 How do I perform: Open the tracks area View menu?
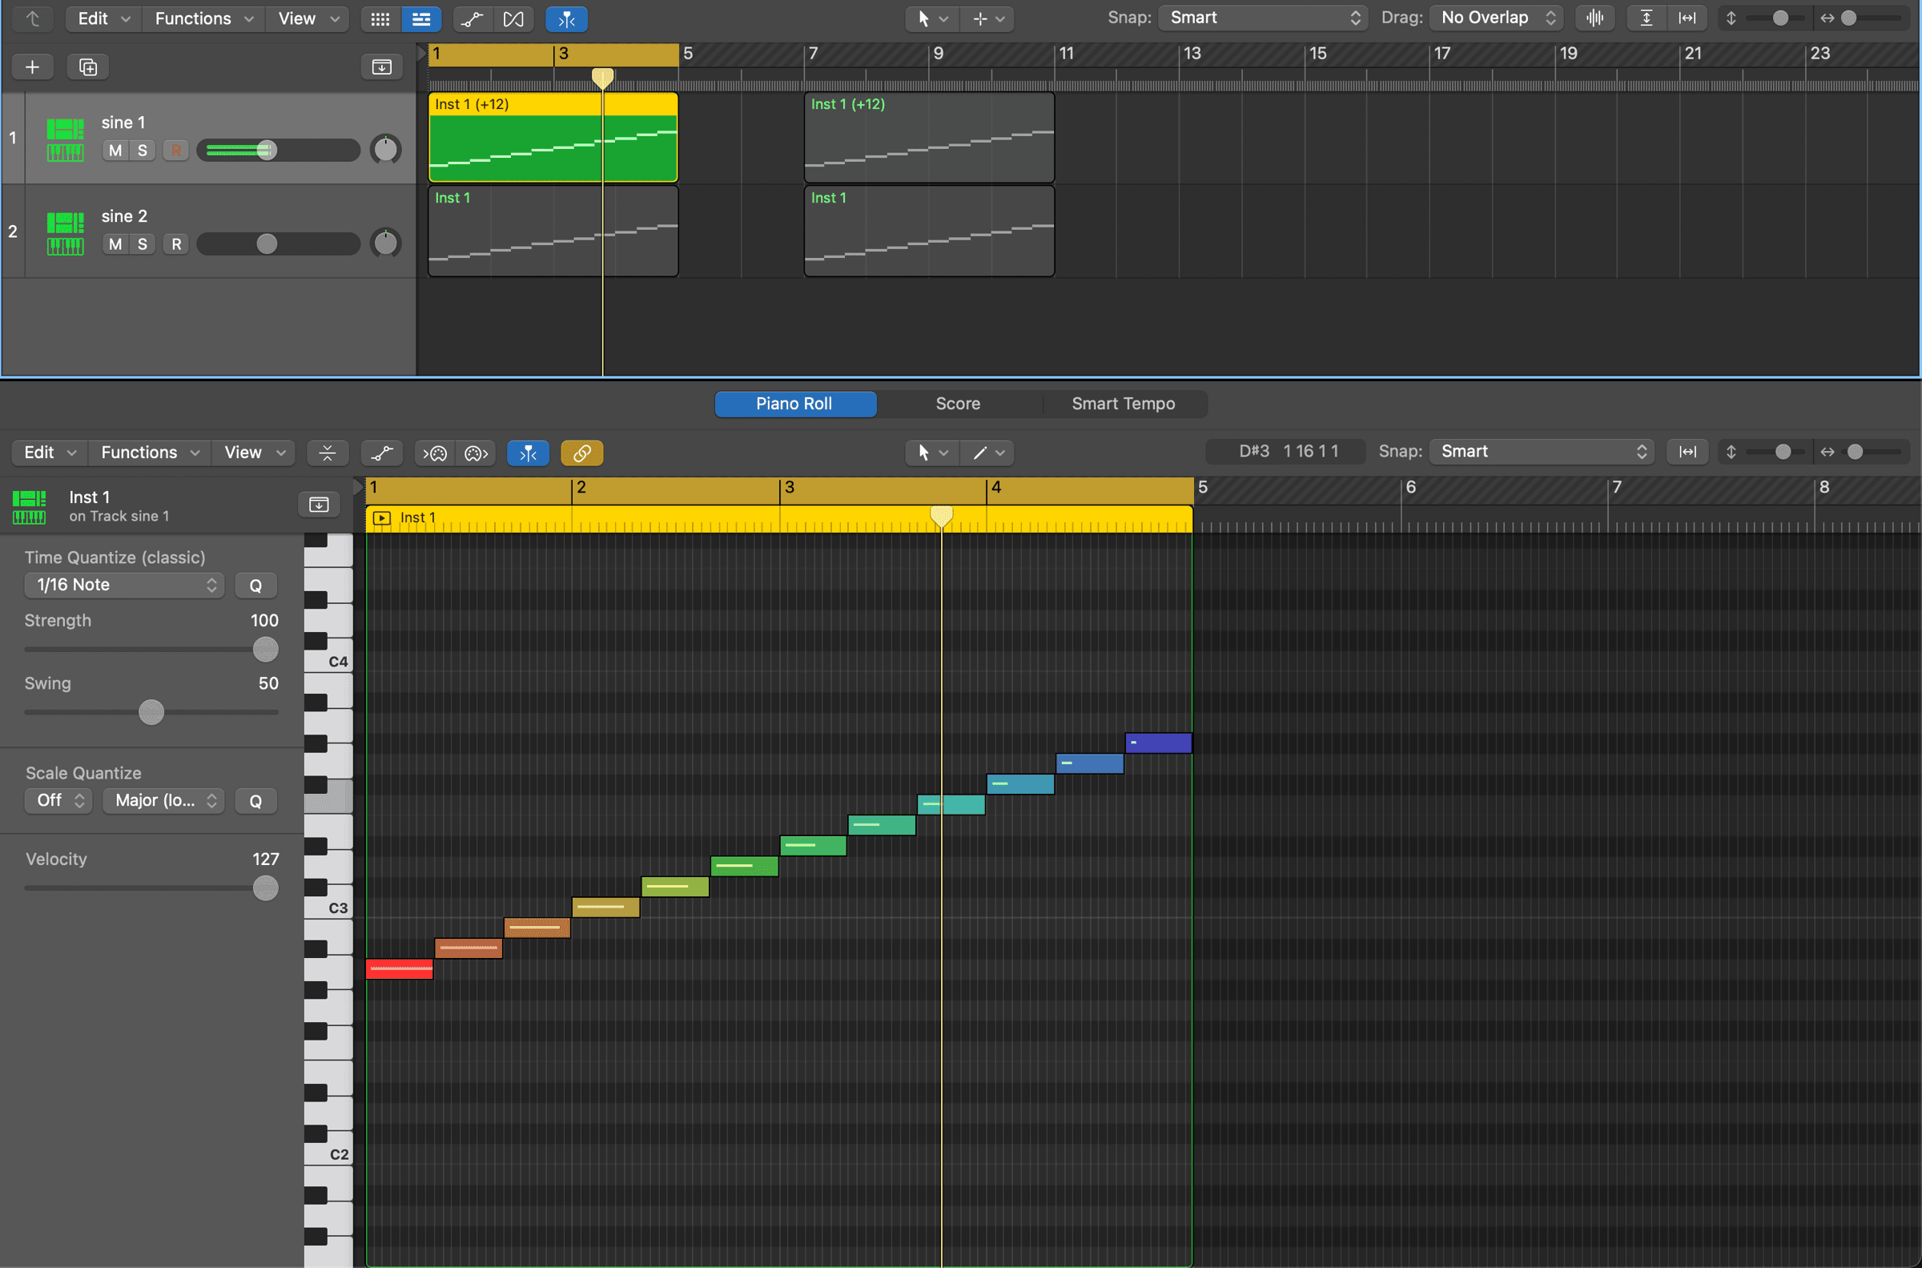[308, 18]
